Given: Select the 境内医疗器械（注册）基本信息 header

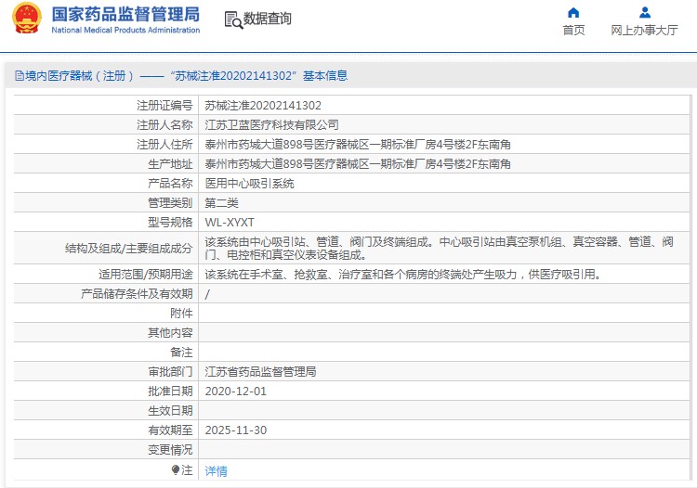Looking at the screenshot, I should tap(181, 76).
